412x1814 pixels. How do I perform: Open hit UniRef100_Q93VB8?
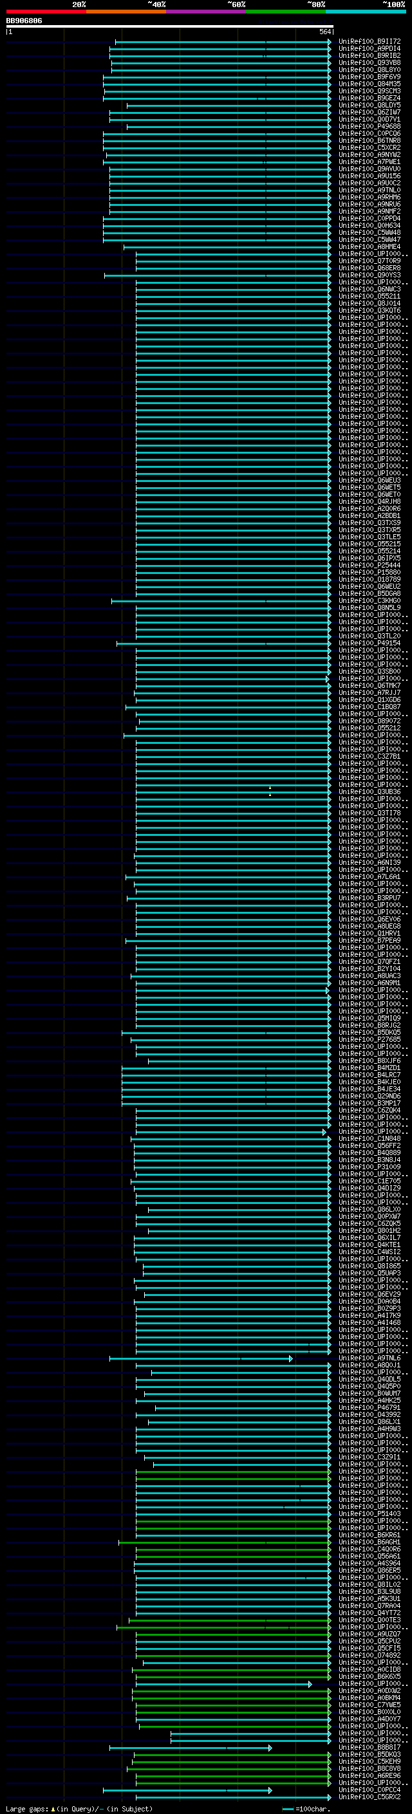(369, 62)
